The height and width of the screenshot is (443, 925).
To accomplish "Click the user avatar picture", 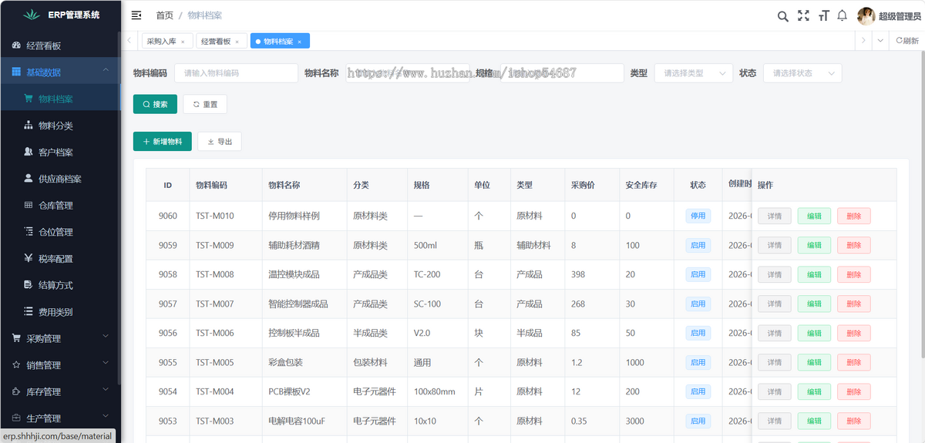I will coord(866,16).
